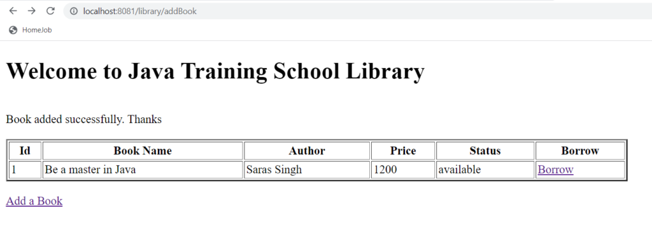
Task: Click the Book Name column header
Action: (x=143, y=151)
